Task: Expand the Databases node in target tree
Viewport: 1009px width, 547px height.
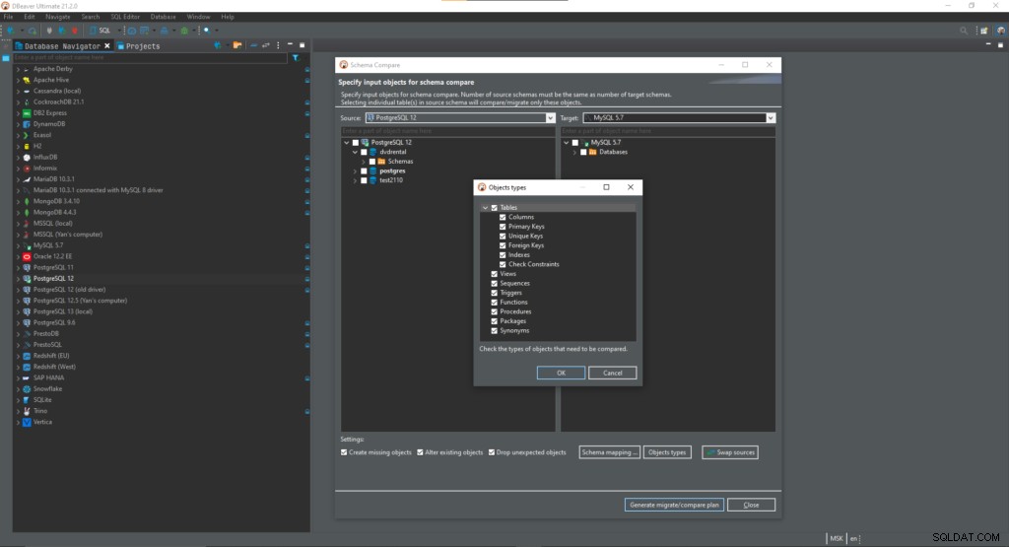Action: 574,153
